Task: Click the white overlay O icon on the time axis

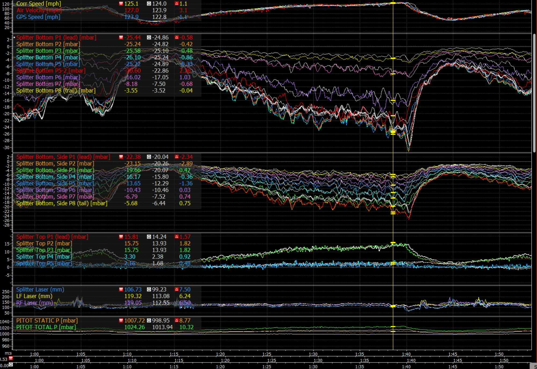Action: (11, 364)
